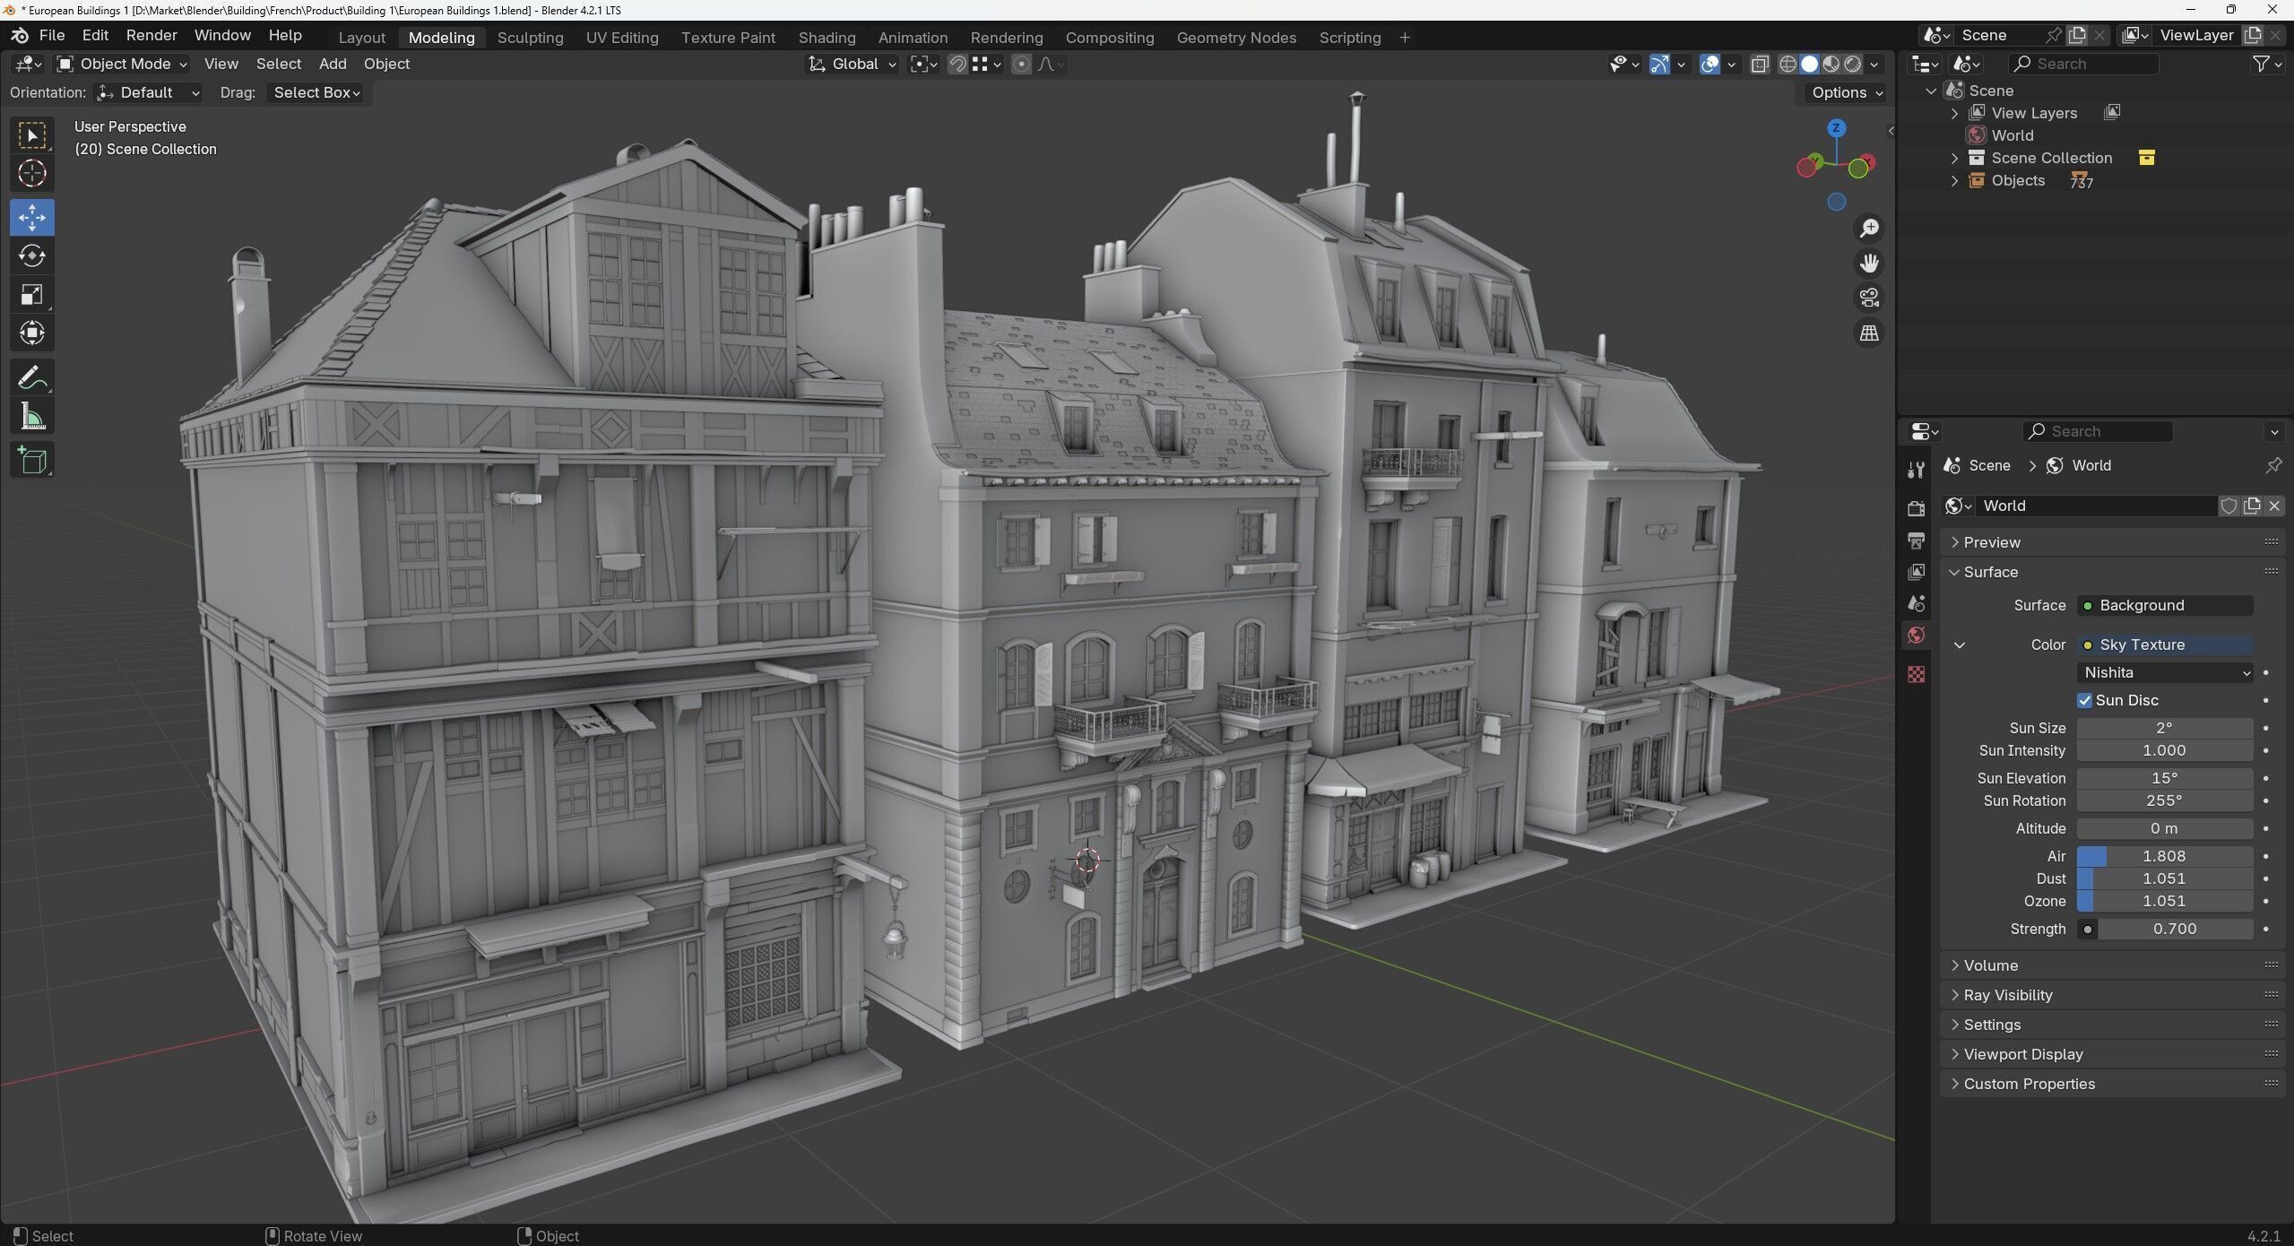2294x1246 pixels.
Task: Switch to the Sculpting workspace tab
Action: [x=530, y=38]
